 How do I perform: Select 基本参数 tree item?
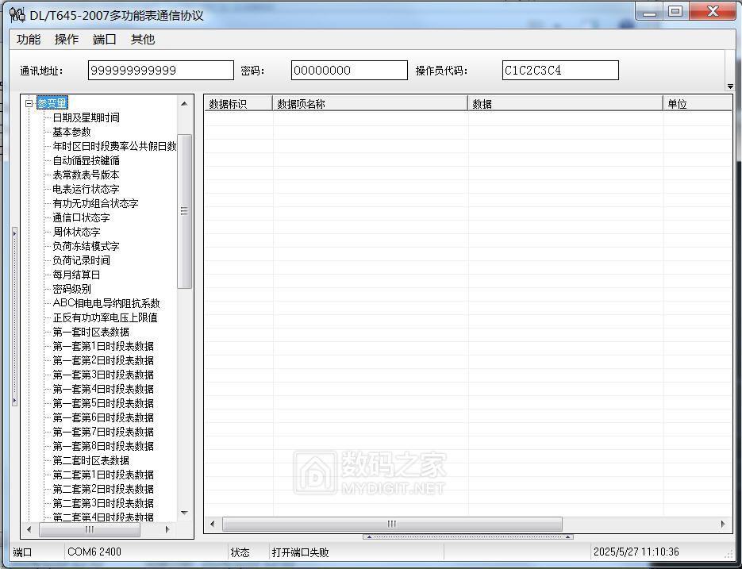(x=71, y=132)
